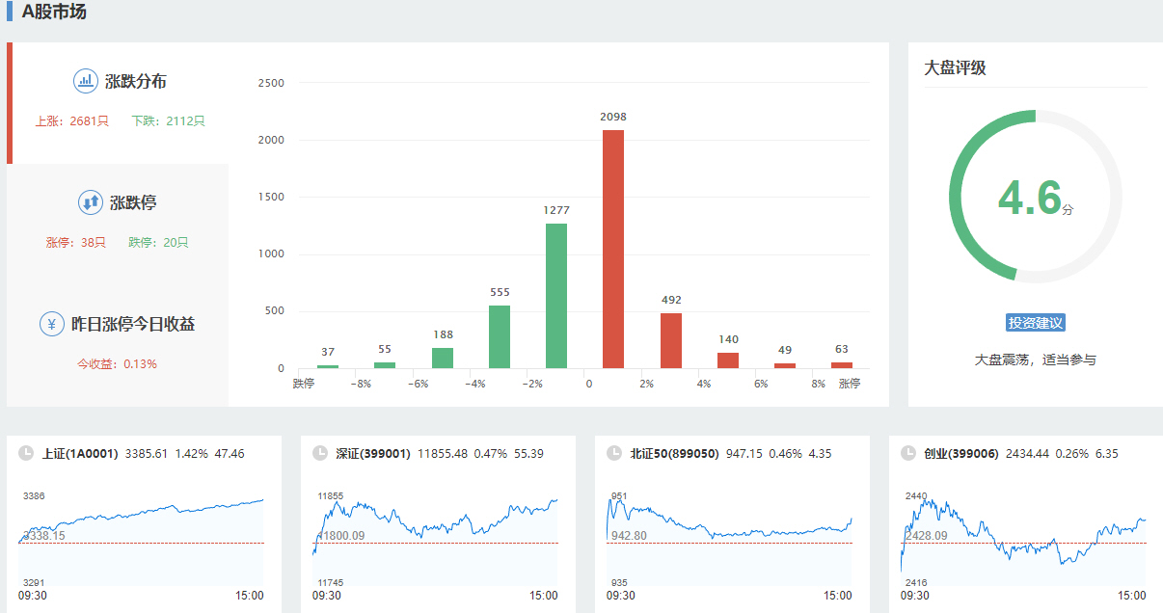This screenshot has height=613, width=1163.
Task: Click the 创业 intraday line chart
Action: point(1023,538)
